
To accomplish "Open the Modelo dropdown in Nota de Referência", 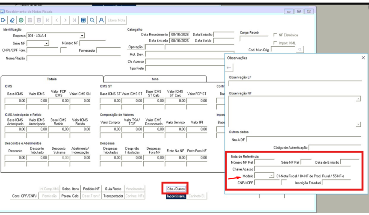I will pos(272,176).
